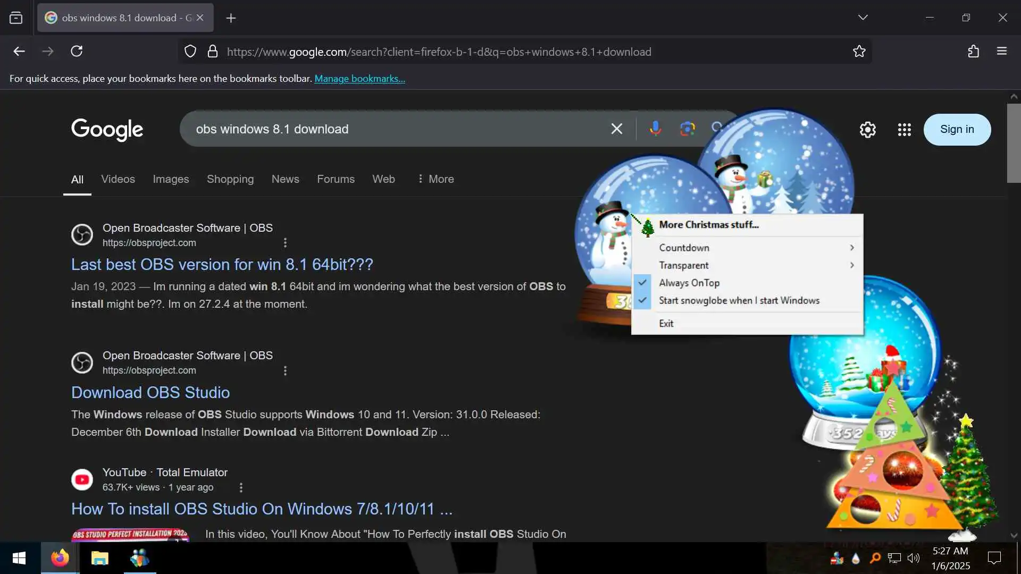Reload the current page

click(77, 52)
